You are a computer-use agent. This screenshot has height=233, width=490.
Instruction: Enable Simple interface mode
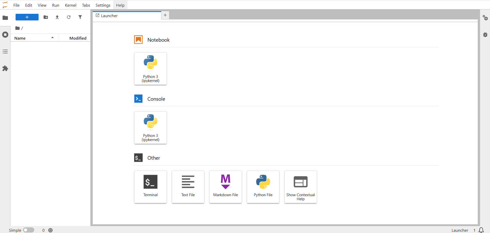tap(29, 230)
